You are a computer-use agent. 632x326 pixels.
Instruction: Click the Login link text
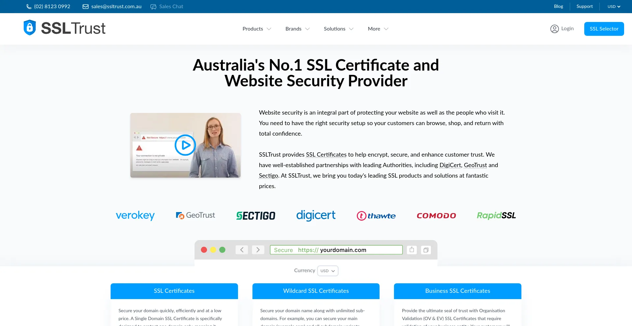click(x=567, y=29)
